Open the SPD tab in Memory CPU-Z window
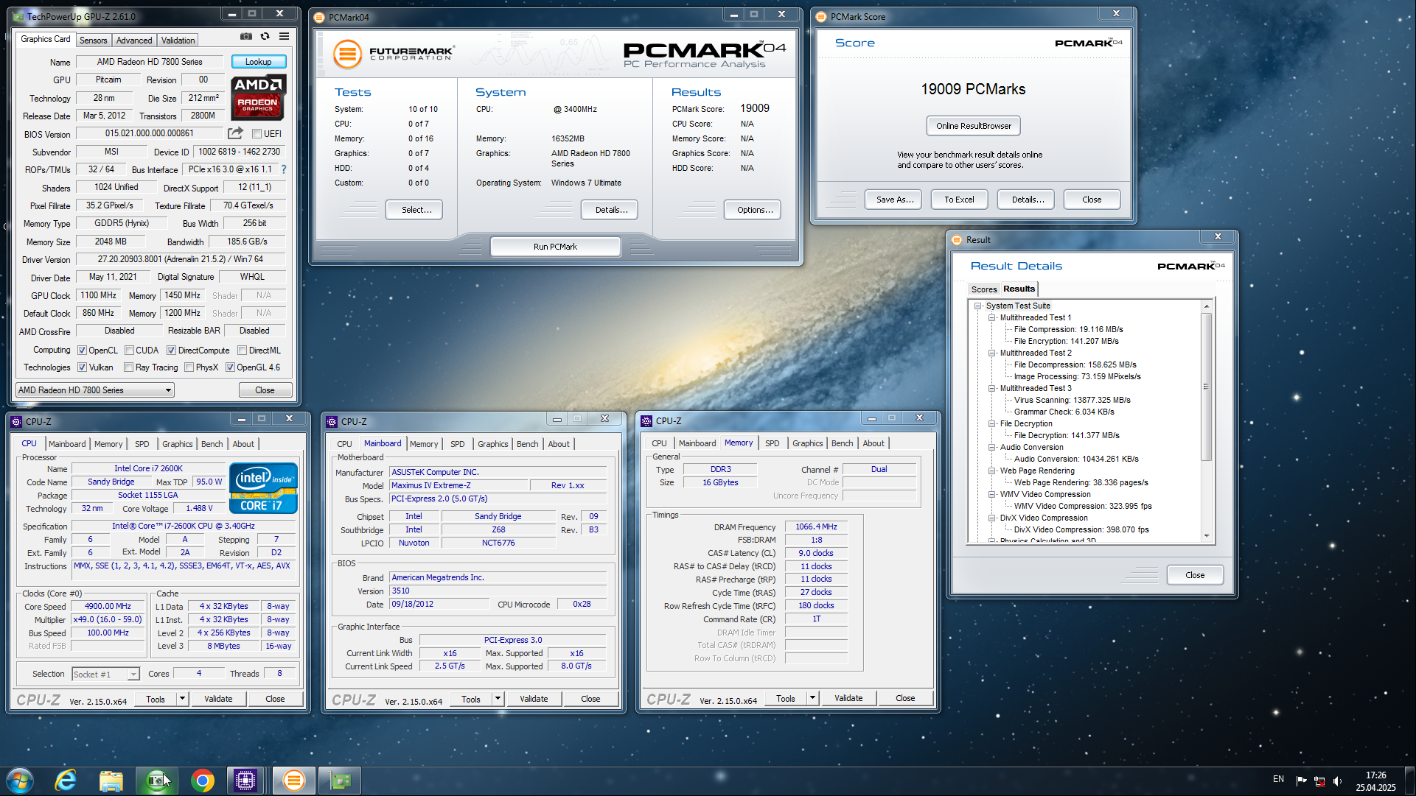1416x796 pixels. click(x=772, y=443)
